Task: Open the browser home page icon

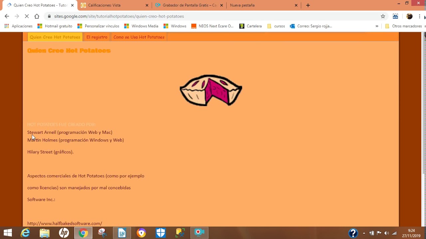Action: [x=37, y=16]
